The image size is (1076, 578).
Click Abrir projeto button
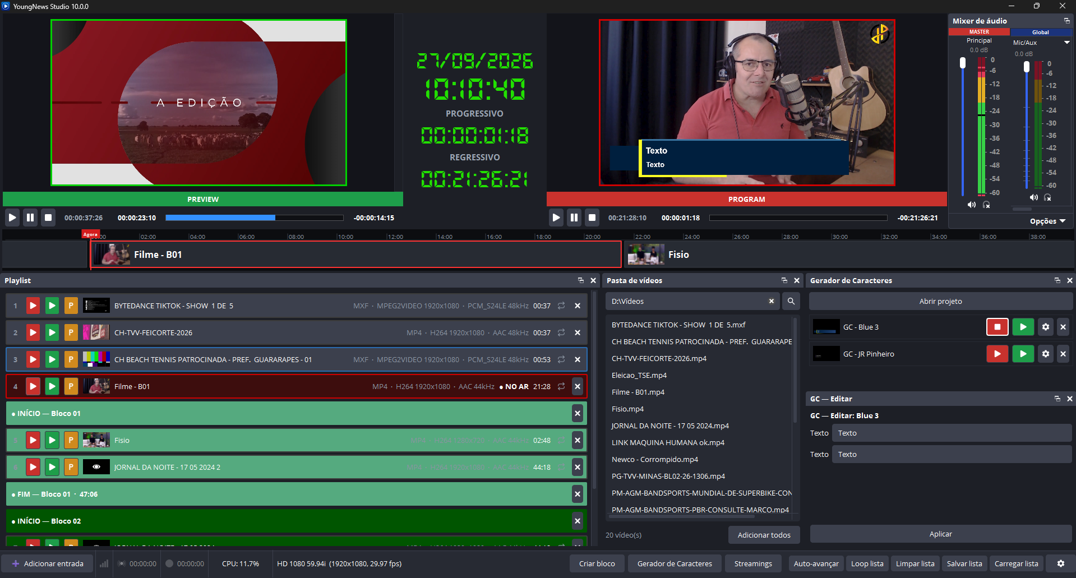tap(941, 301)
